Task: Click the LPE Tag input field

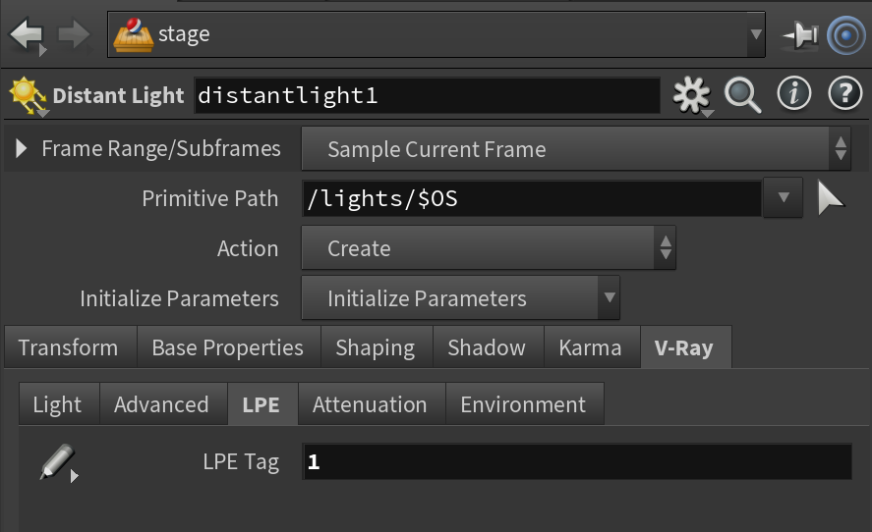Action: coord(577,461)
